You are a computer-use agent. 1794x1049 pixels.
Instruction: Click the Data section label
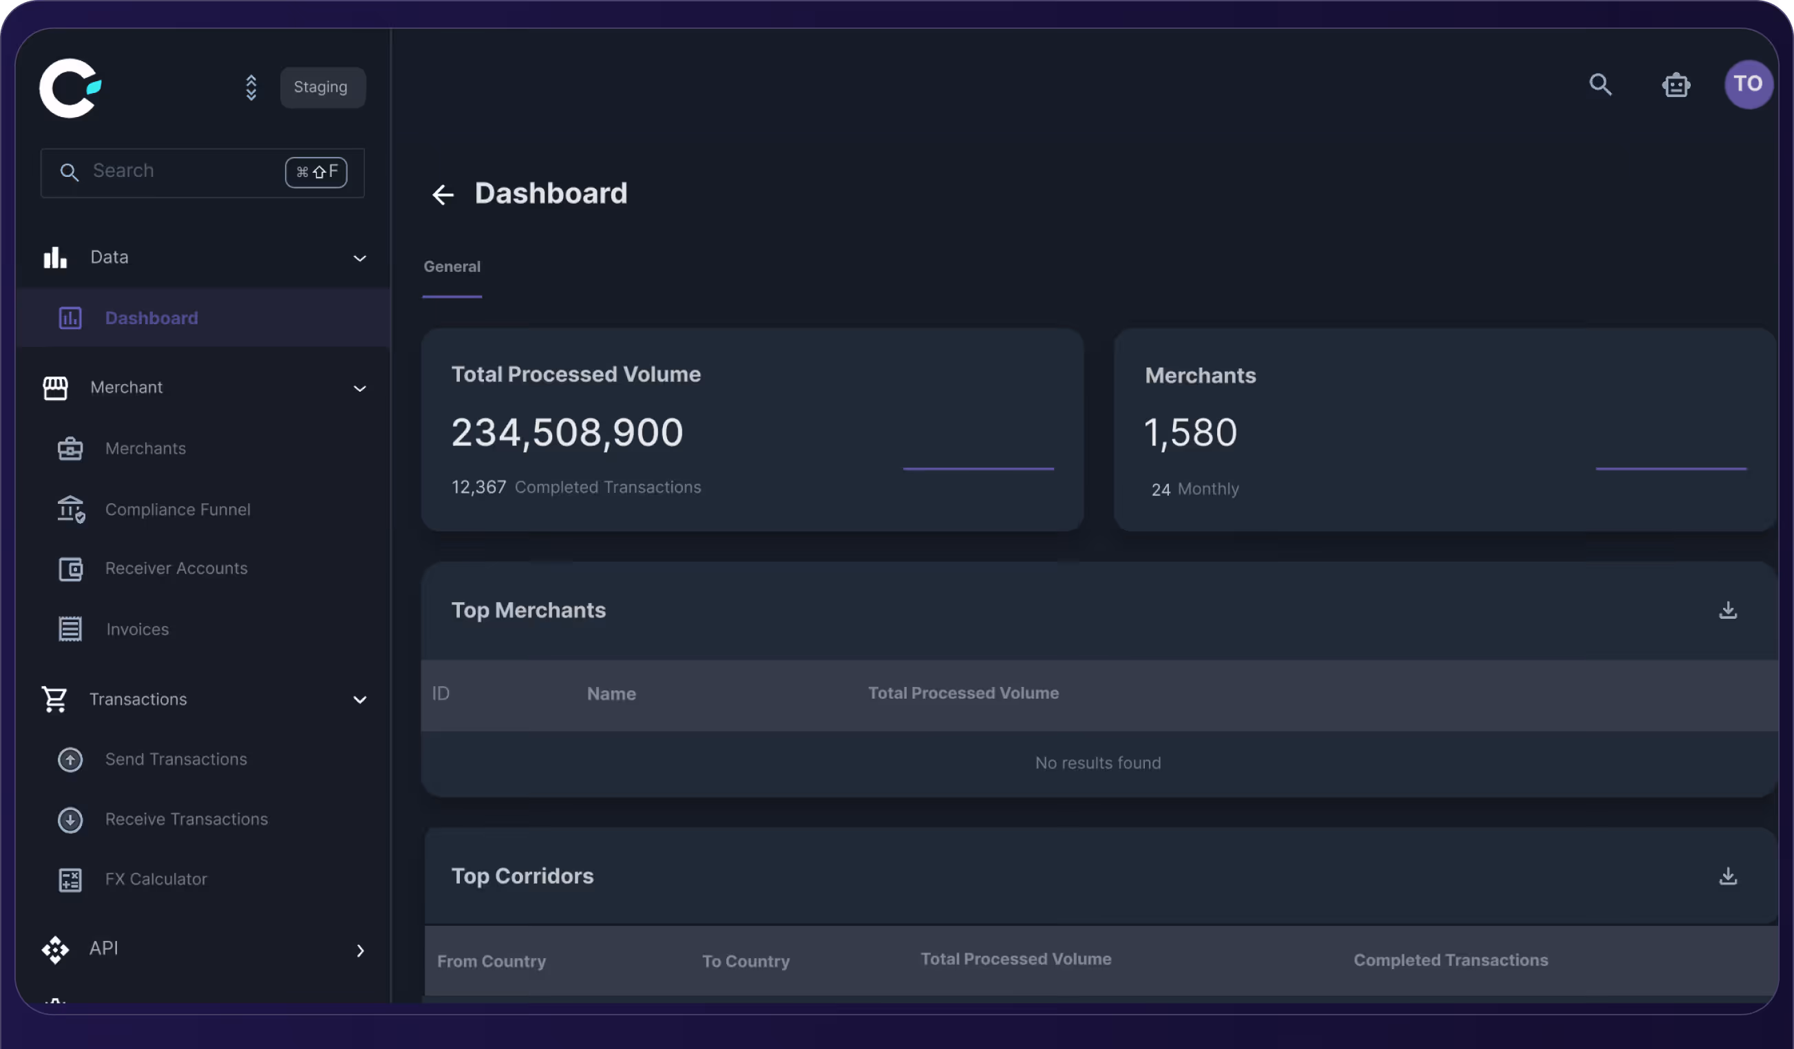point(109,257)
